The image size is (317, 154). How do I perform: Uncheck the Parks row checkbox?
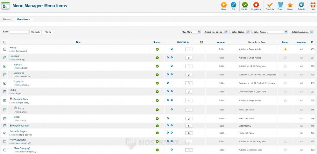pos(5,110)
